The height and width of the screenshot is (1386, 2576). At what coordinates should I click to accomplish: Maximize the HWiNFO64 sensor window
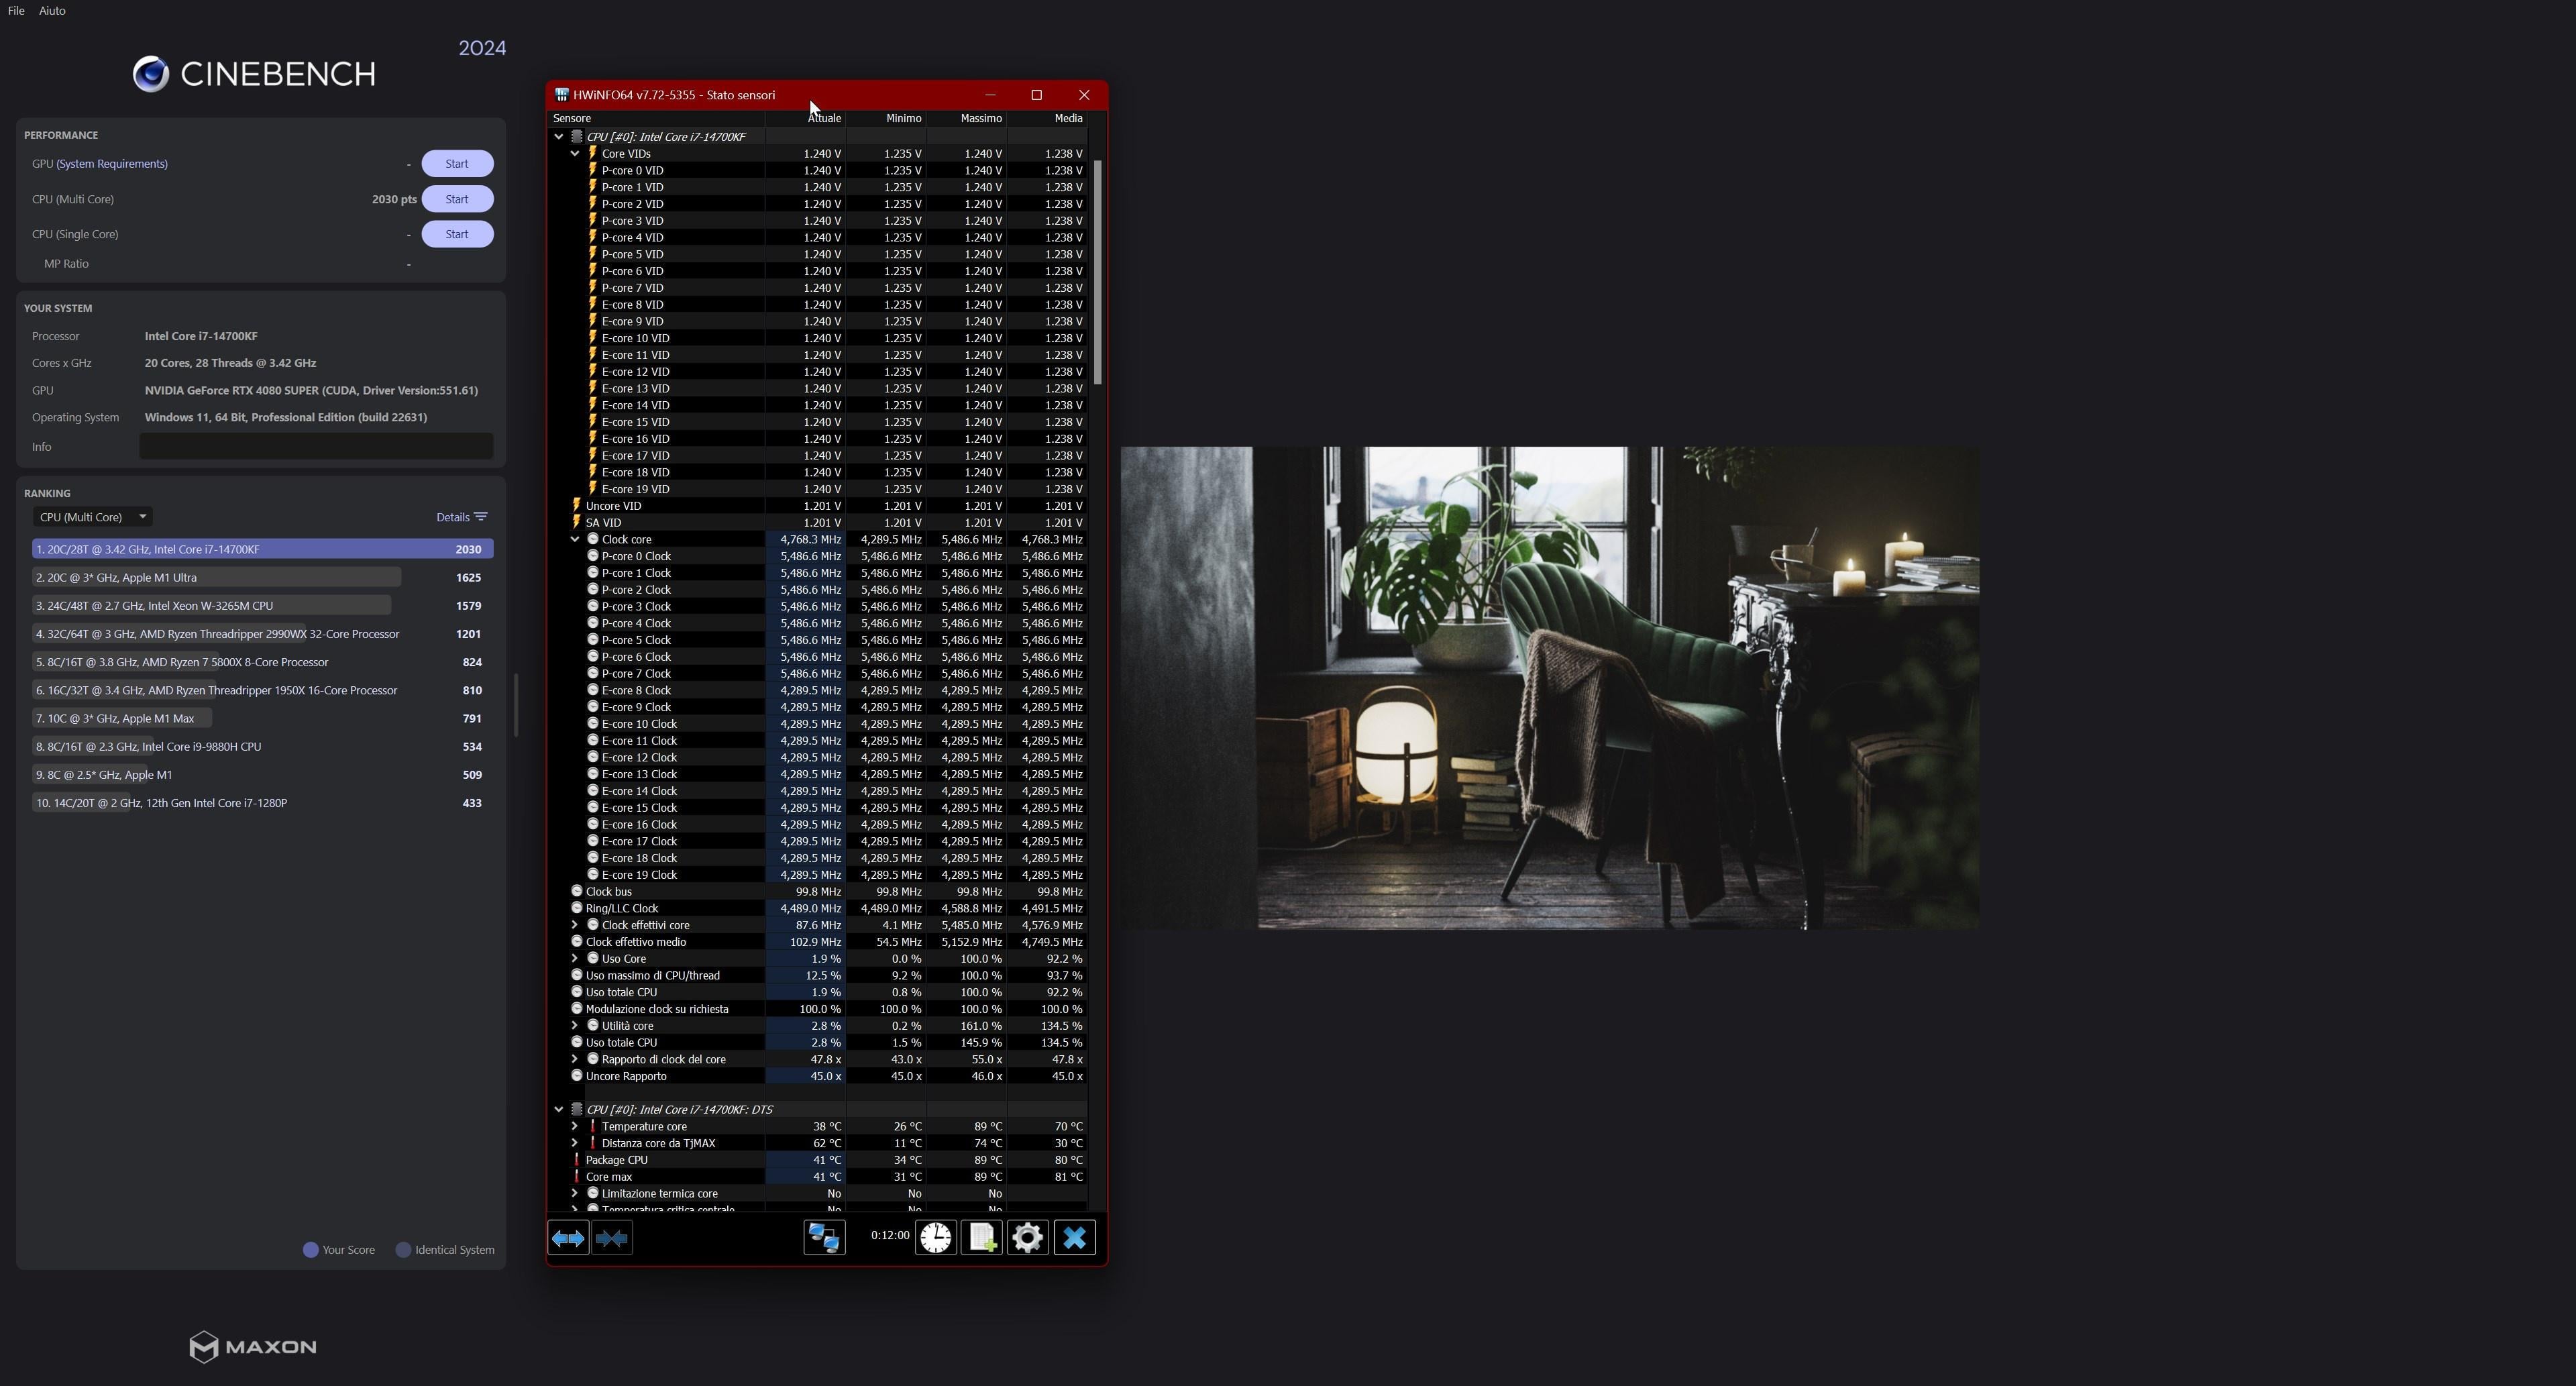(1037, 95)
